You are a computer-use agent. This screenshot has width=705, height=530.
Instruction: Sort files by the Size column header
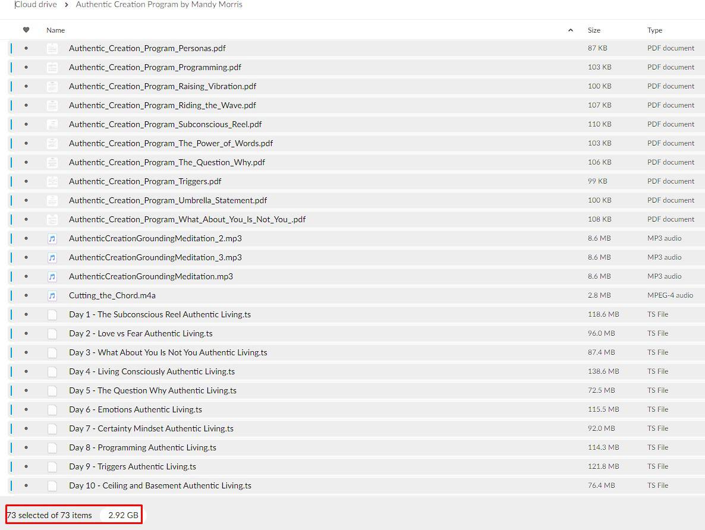click(x=594, y=30)
